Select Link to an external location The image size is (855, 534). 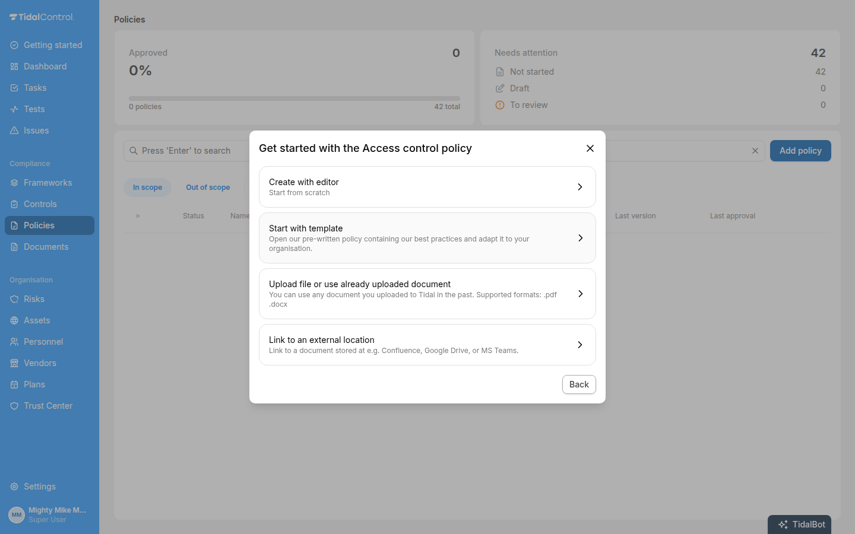427,345
